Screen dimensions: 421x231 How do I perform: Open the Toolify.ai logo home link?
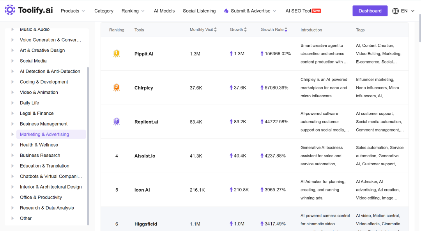[29, 10]
